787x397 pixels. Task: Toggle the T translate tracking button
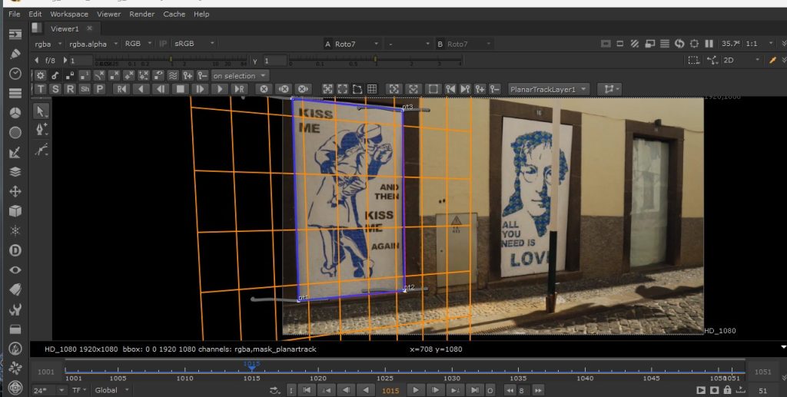[41, 89]
